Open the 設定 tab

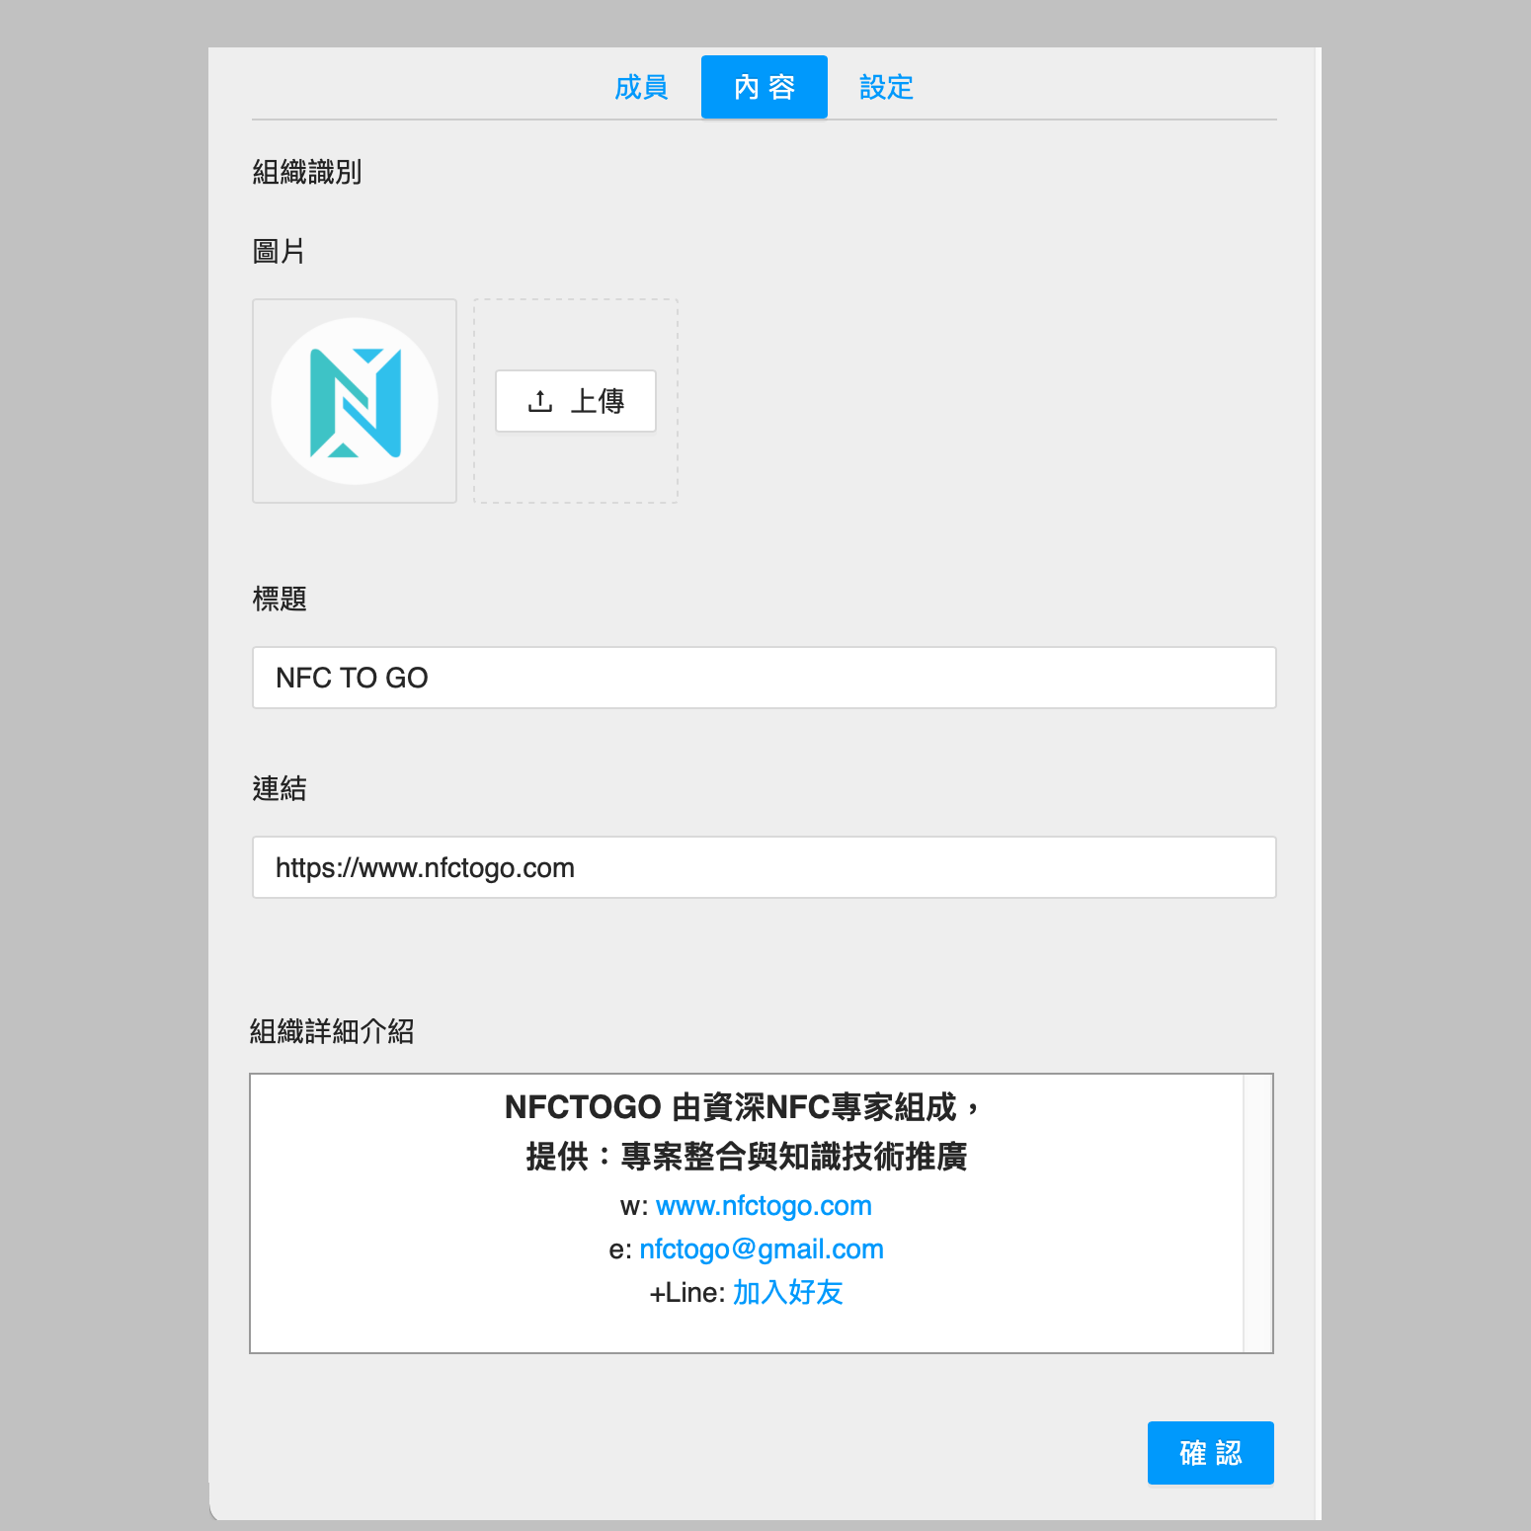(x=886, y=87)
